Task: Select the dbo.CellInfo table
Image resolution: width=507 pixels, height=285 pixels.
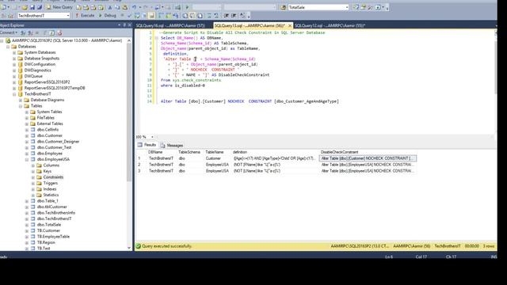Action: (x=48, y=130)
